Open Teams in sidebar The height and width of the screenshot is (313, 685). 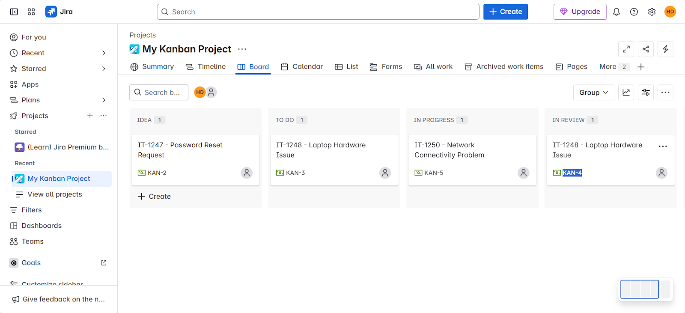click(x=60, y=241)
